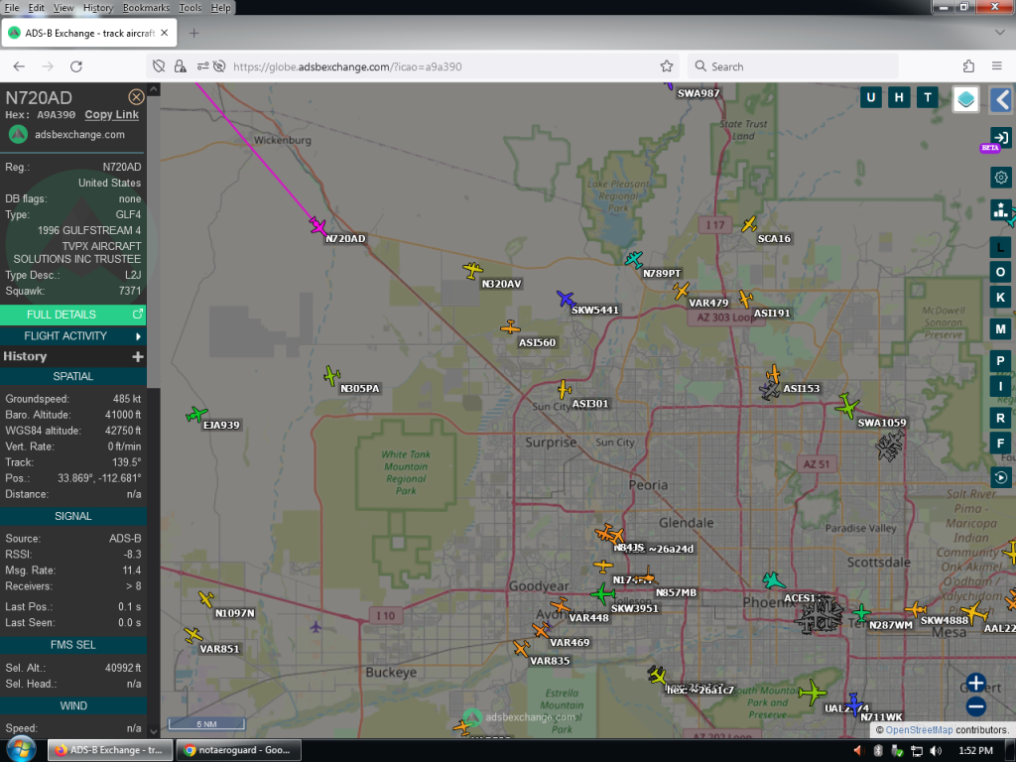Open the Tools menu
This screenshot has width=1016, height=762.
pyautogui.click(x=190, y=8)
